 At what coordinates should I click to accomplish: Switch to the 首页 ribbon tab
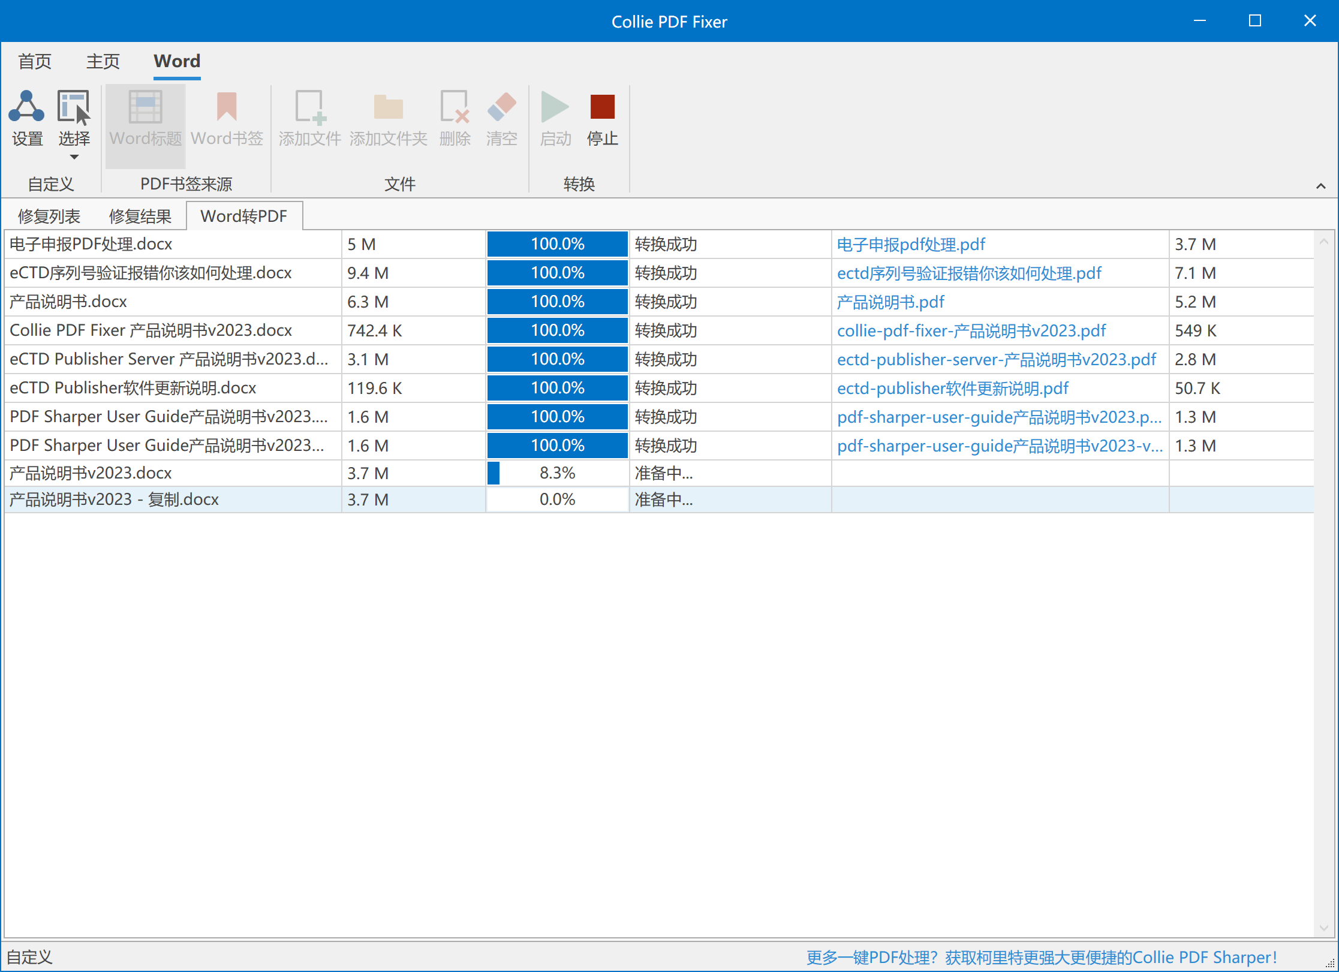coord(35,61)
